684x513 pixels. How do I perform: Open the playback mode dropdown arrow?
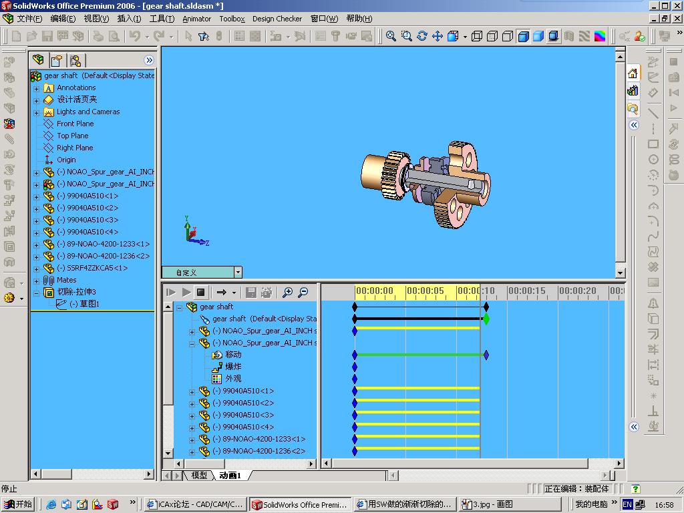click(234, 293)
